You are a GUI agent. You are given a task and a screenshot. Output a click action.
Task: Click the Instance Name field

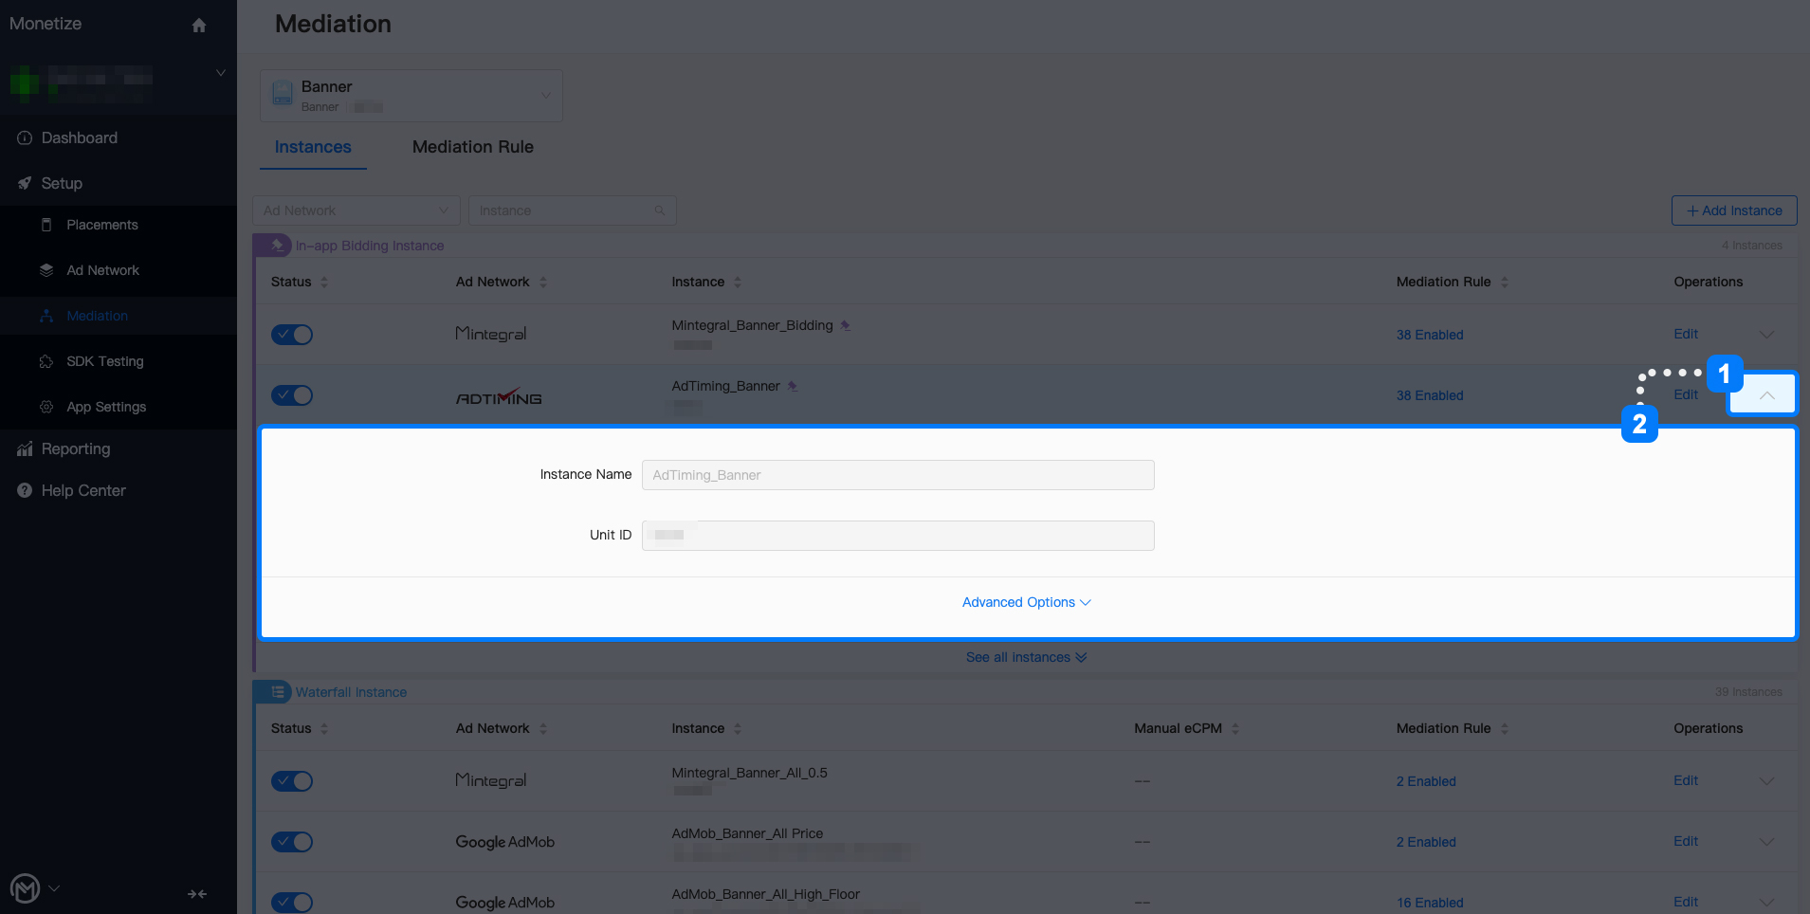pos(898,475)
